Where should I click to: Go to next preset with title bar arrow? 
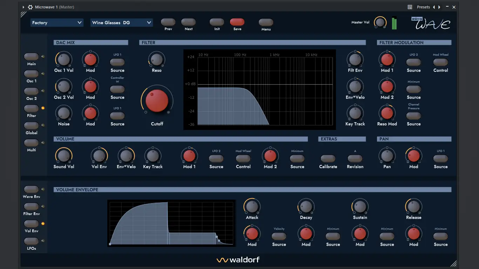(x=439, y=7)
